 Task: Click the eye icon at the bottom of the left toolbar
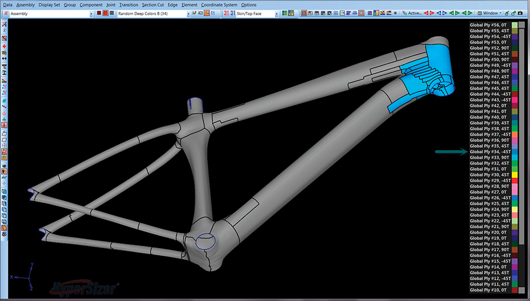pyautogui.click(x=5, y=233)
